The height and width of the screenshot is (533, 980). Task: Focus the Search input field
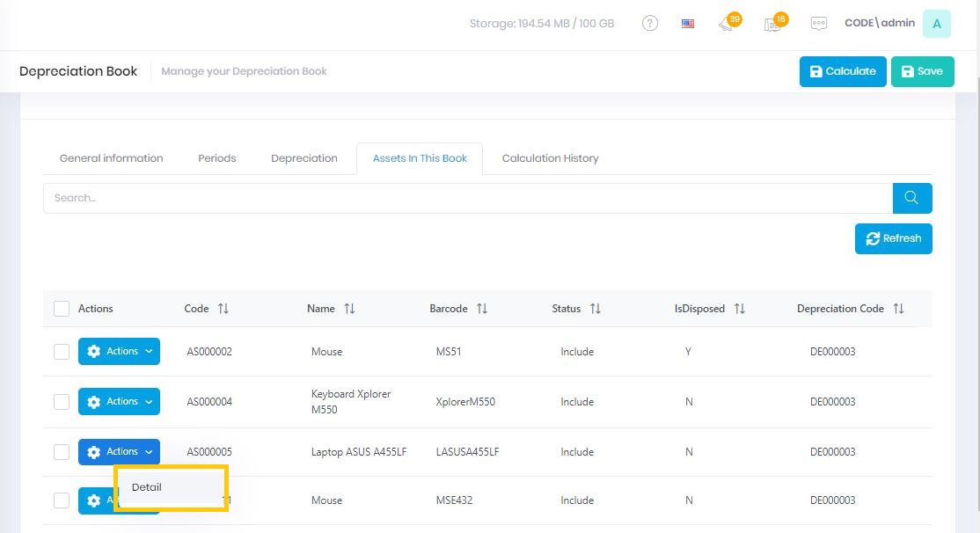466,198
